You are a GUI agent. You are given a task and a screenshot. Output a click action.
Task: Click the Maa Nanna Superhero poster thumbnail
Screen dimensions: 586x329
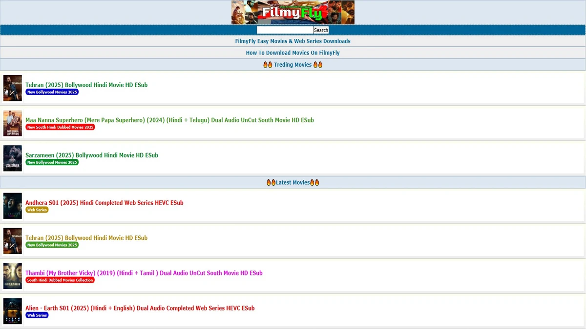click(x=13, y=123)
